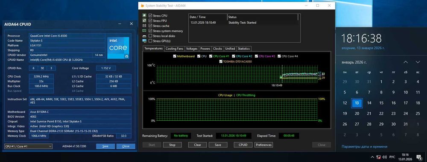Close the AIDA64 CPUID panel with X
Screen dimensions: 427x162
coord(131,24)
